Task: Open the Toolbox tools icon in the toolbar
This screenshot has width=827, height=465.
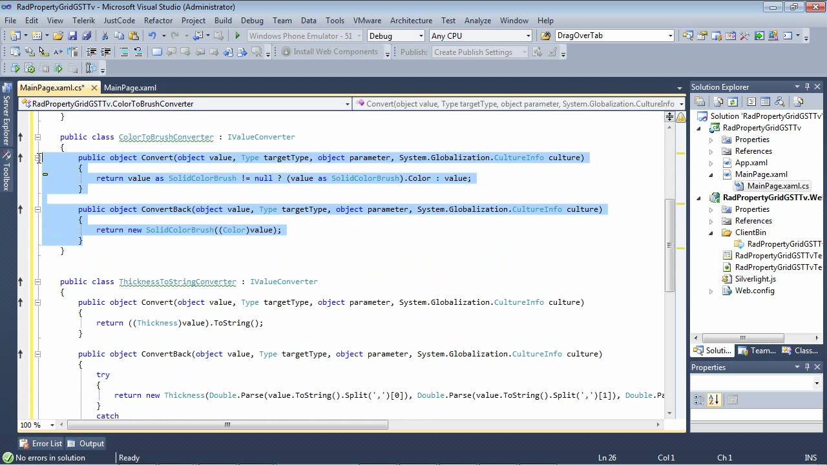Action: coord(744,36)
